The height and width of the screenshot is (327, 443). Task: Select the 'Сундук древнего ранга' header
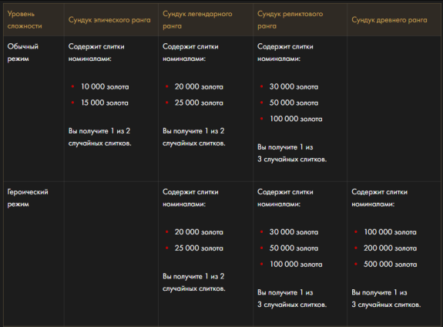[389, 20]
